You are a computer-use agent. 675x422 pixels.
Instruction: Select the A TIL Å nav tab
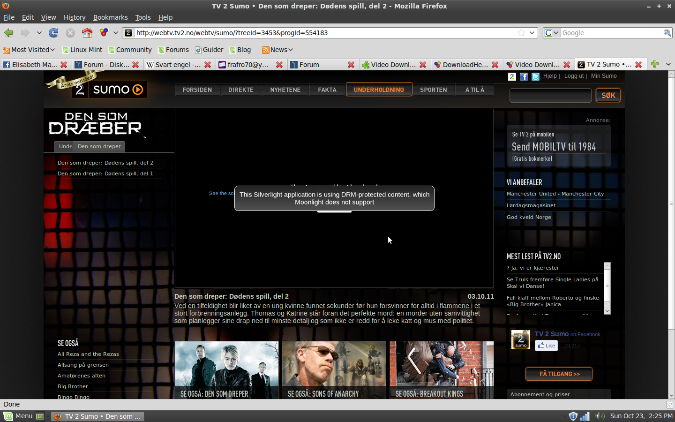pos(475,90)
